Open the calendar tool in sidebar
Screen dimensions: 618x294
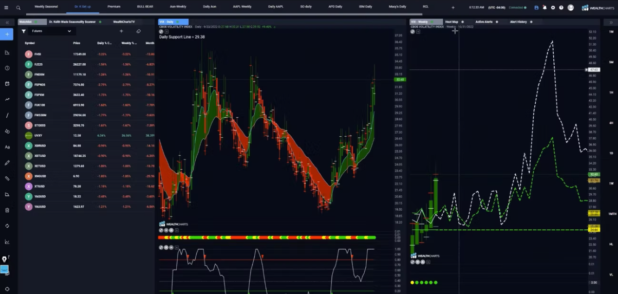(x=7, y=83)
